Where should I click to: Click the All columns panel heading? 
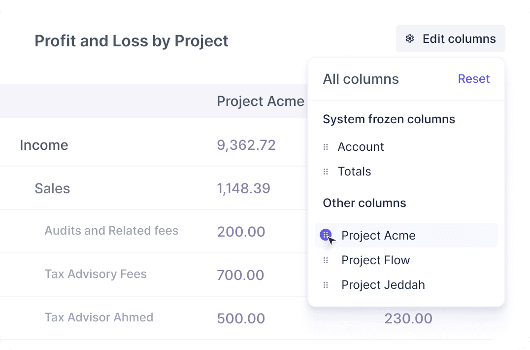[x=361, y=79]
